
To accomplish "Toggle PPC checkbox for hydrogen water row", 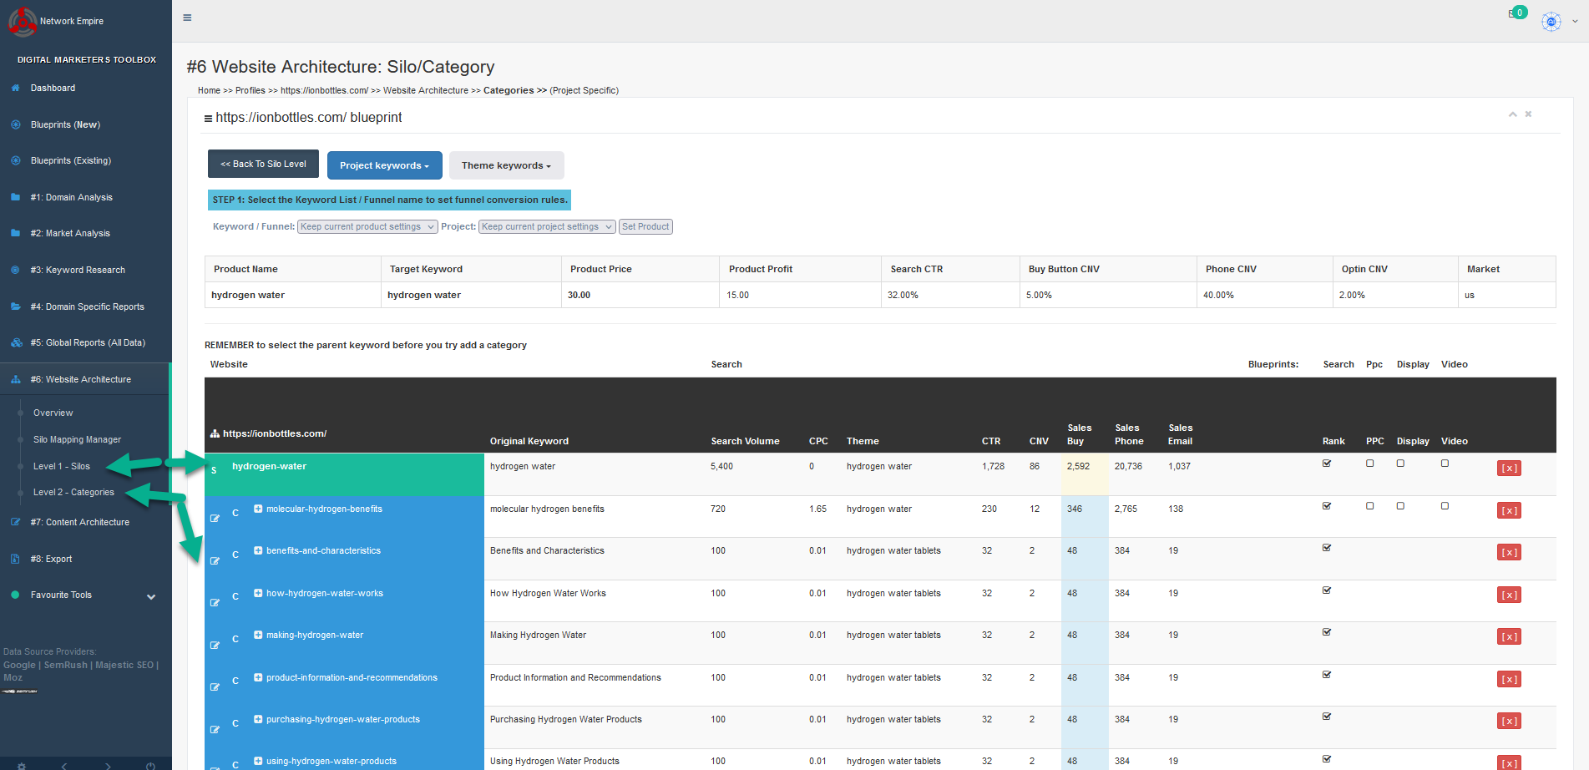I will tap(1369, 464).
